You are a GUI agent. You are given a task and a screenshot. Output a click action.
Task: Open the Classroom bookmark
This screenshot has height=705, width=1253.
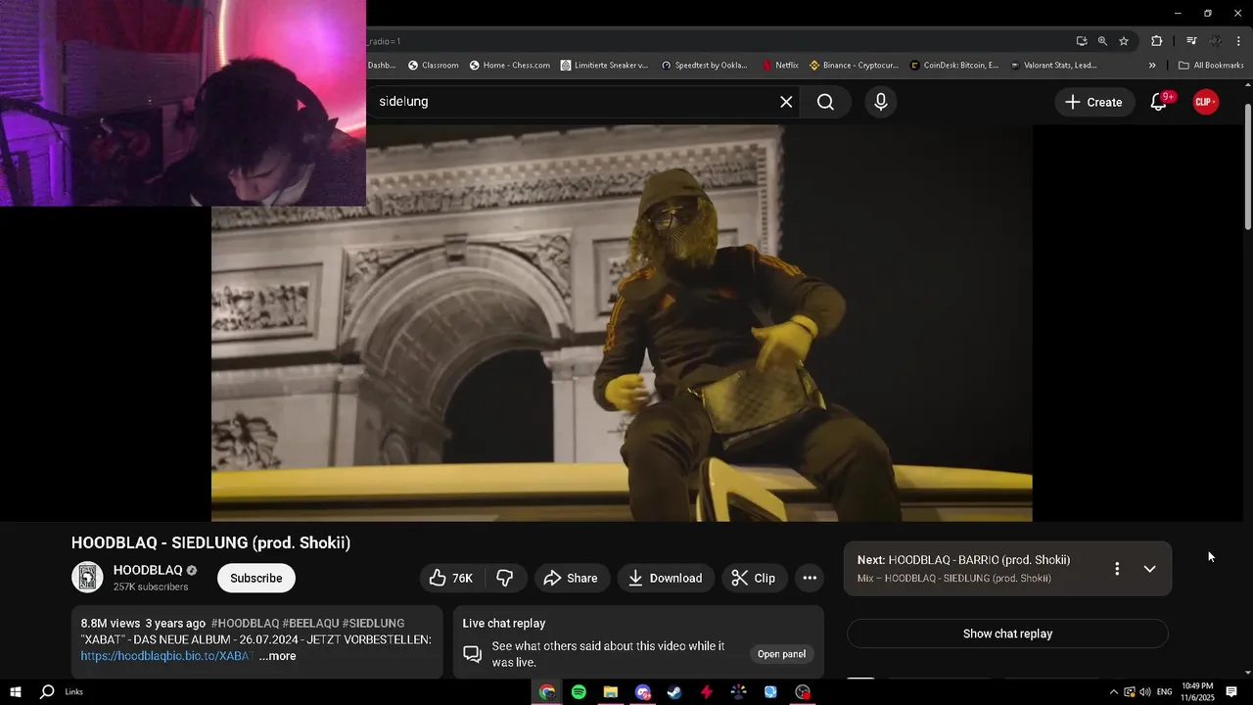433,66
